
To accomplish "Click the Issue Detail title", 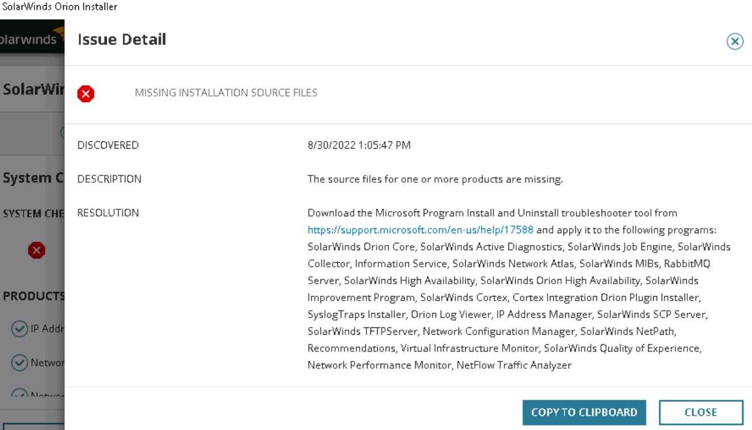I will click(x=122, y=40).
